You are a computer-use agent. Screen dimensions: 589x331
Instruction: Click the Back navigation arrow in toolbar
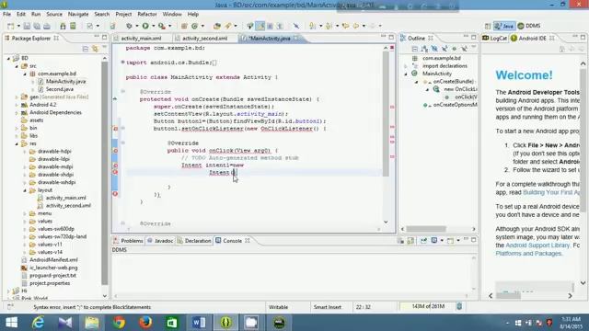pos(356,26)
